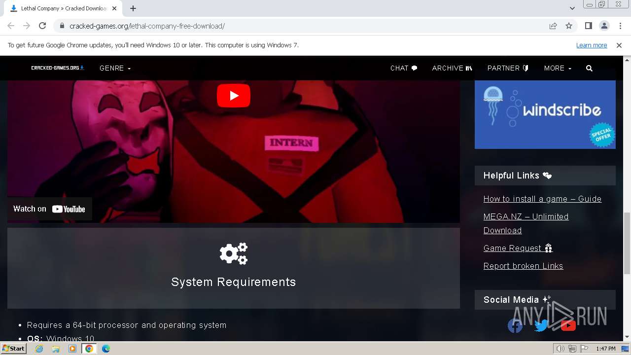Open Chrome three-dot menu
Viewport: 631px width, 355px height.
click(x=619, y=26)
